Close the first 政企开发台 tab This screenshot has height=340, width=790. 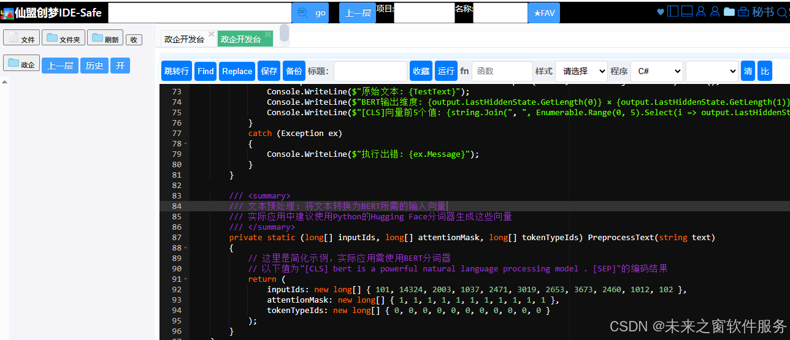(x=212, y=34)
